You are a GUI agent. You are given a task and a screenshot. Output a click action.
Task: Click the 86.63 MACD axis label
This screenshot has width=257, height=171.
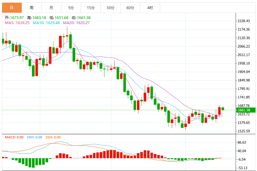pyautogui.click(x=242, y=142)
